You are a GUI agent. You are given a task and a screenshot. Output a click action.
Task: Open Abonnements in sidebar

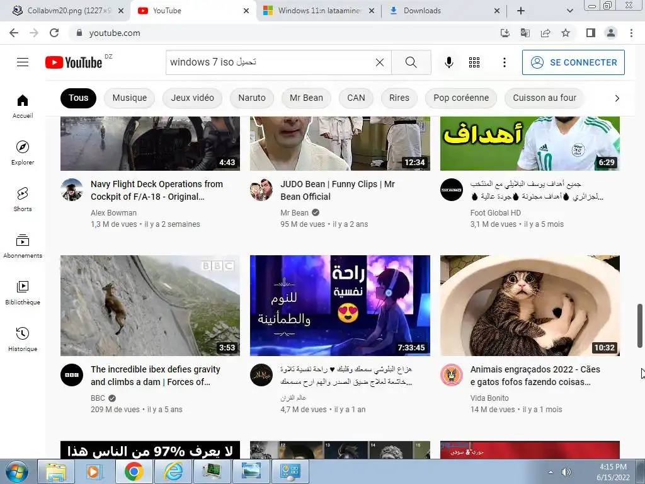pos(23,246)
